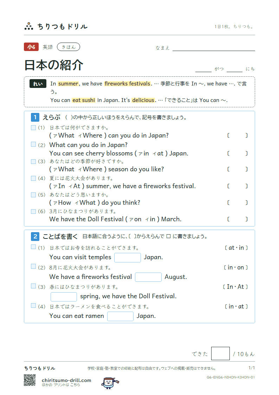279x395 pixels.
Task: Check the box for 春にはひなまつりがあります
Action: tap(33, 286)
